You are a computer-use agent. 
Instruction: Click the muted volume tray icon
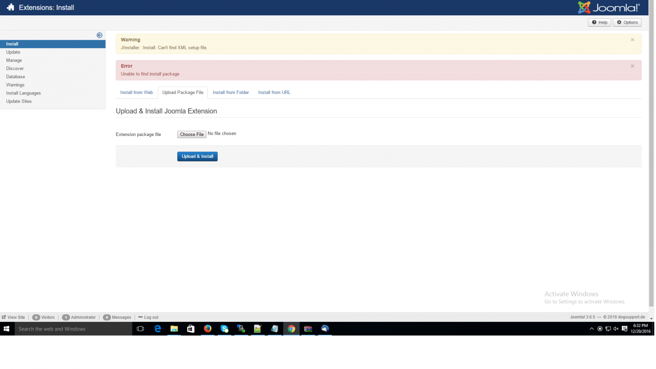click(616, 329)
